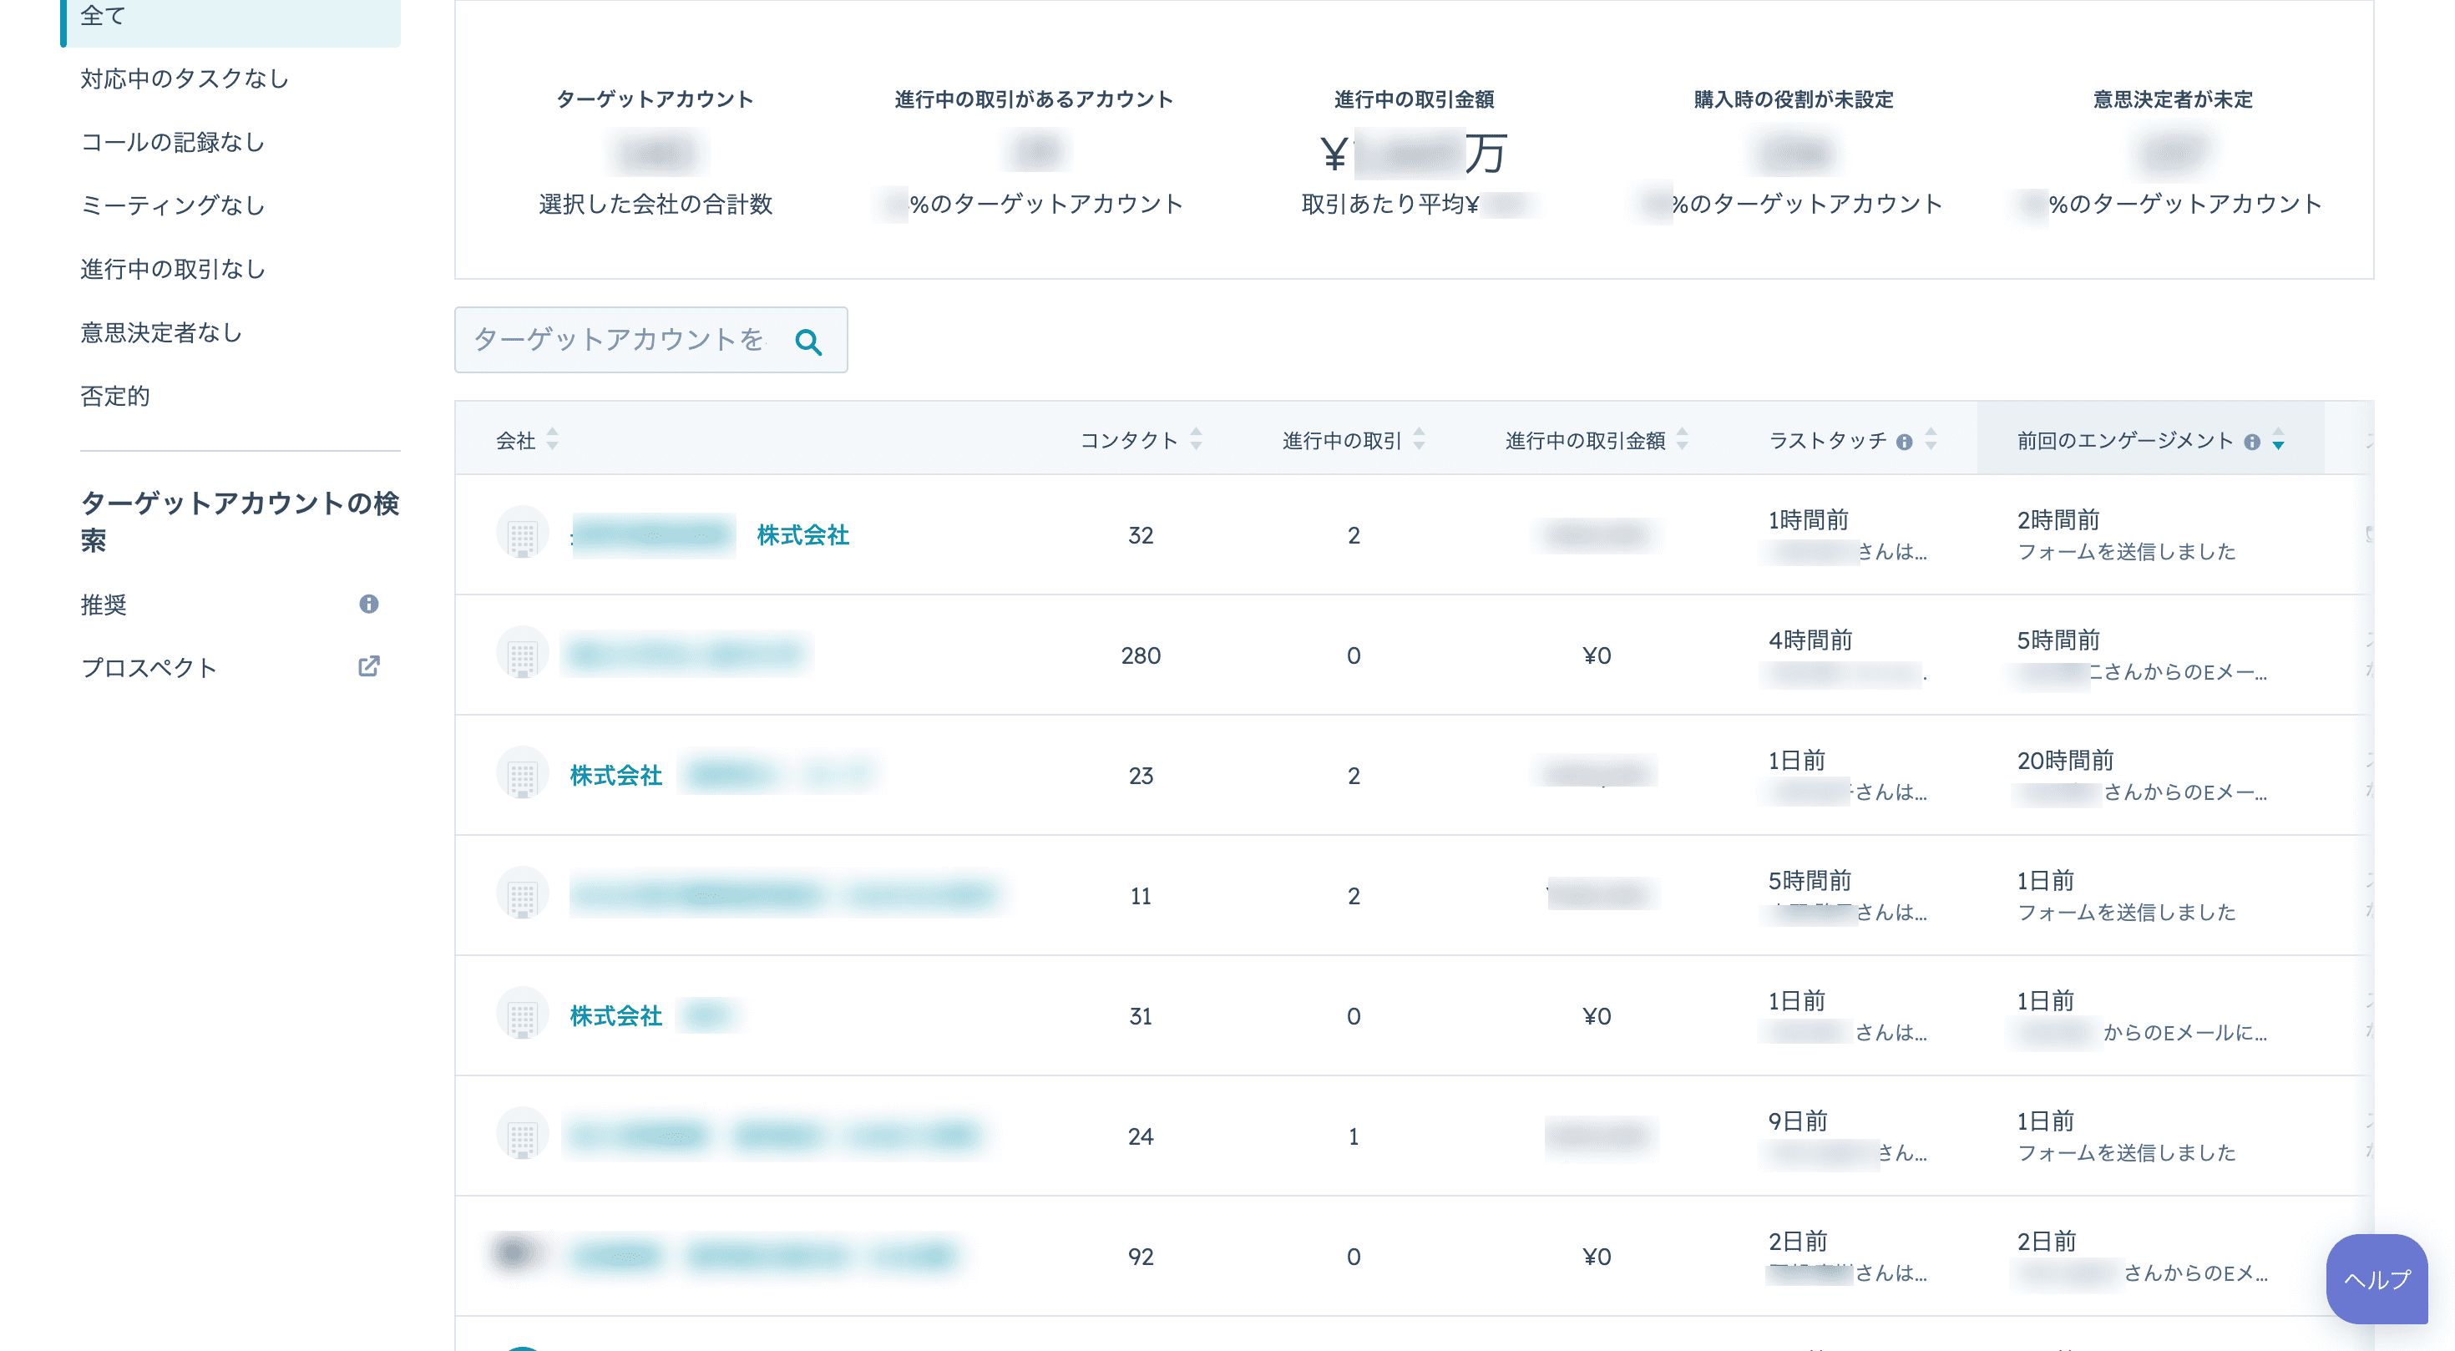This screenshot has width=2455, height=1351.
Task: Open info icon next to 推奨
Action: click(369, 604)
